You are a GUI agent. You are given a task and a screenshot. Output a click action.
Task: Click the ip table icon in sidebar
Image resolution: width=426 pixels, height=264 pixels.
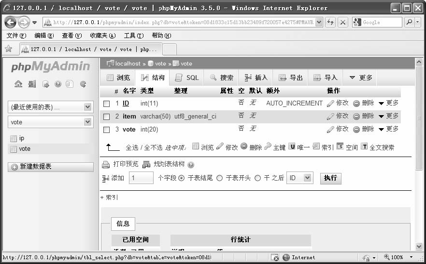(14, 139)
